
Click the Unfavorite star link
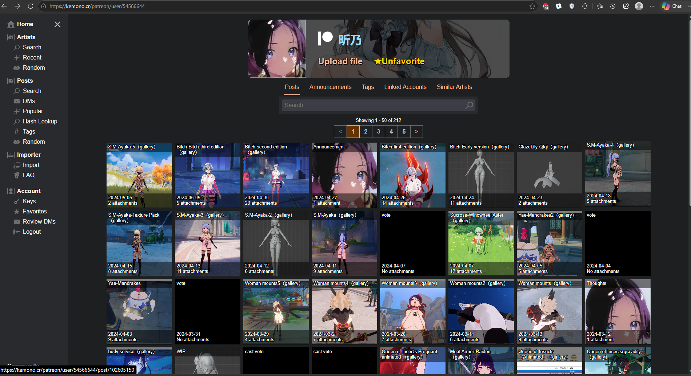[400, 61]
